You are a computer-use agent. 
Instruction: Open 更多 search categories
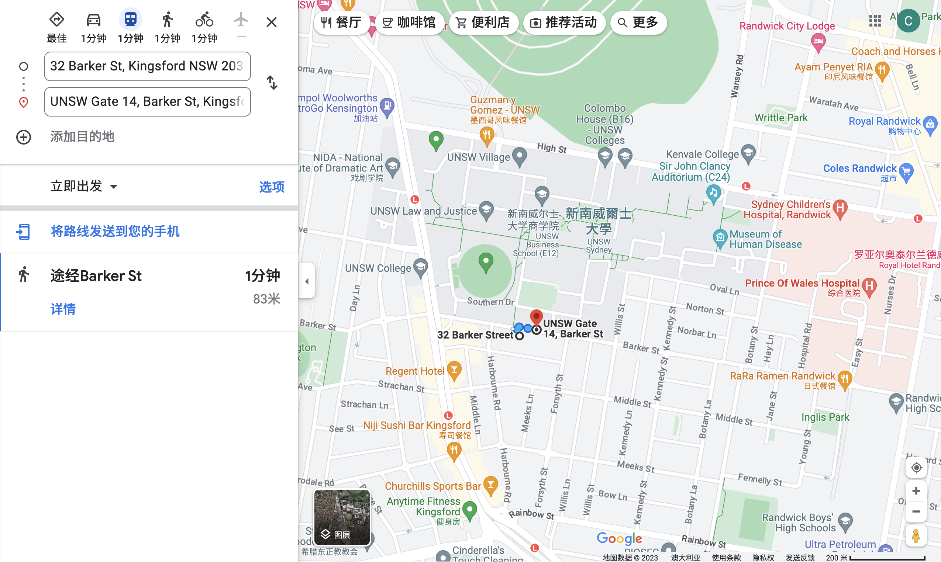point(638,23)
